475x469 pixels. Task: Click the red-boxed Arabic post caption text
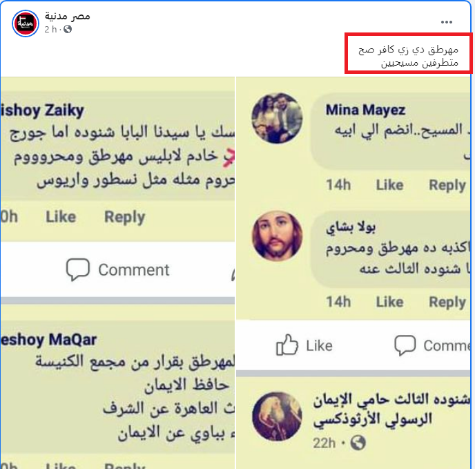408,56
